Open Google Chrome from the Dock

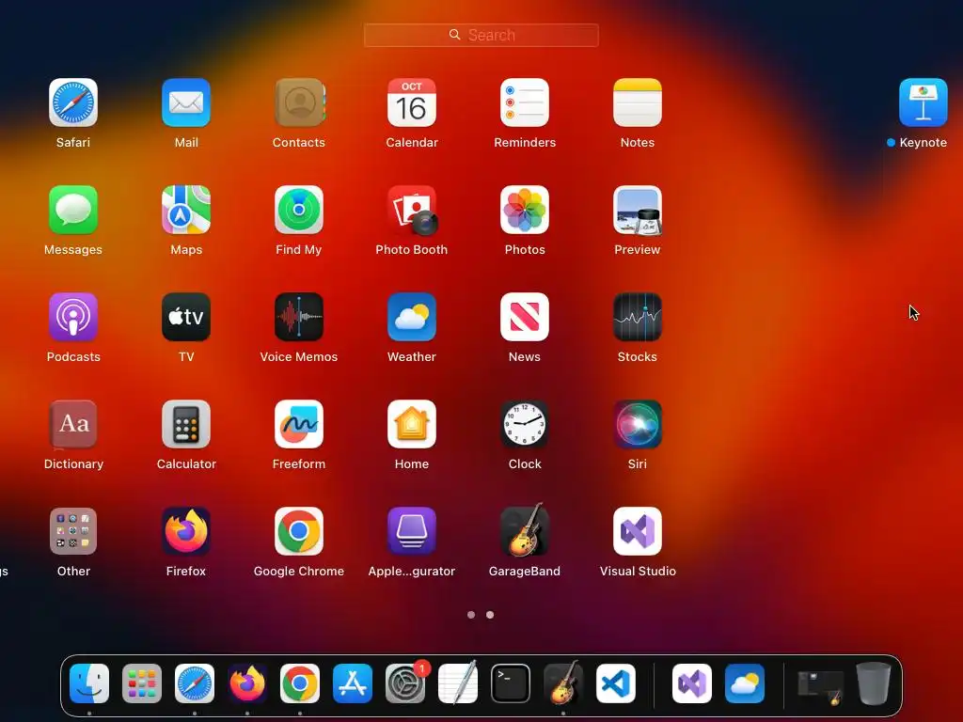pos(300,683)
